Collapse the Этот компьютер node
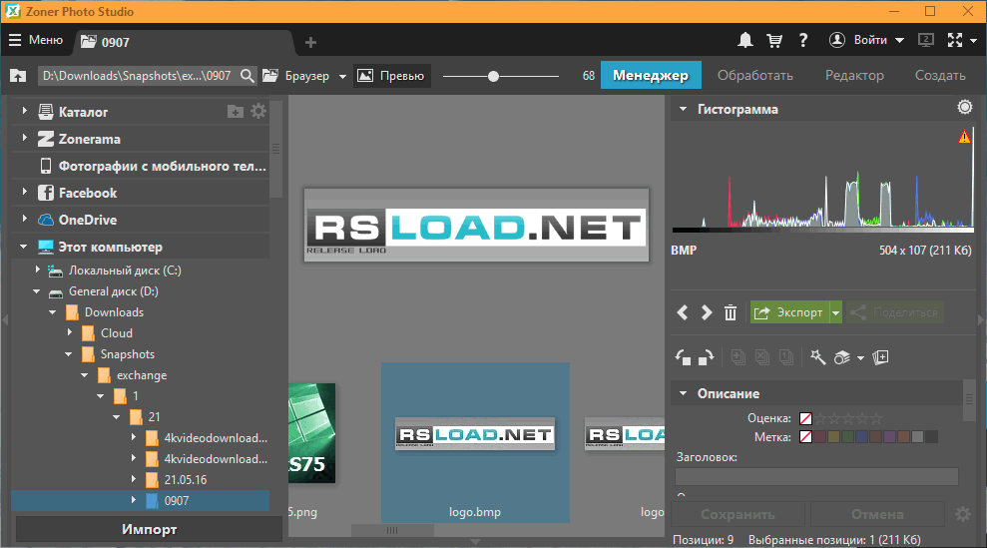This screenshot has width=987, height=548. (x=24, y=247)
